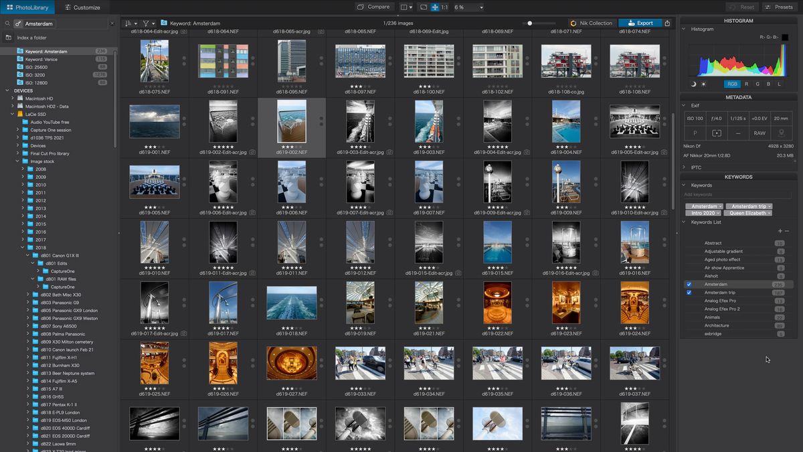This screenshot has height=452, width=803.
Task: Select fit-on-screen zoom icon
Action: tap(423, 7)
